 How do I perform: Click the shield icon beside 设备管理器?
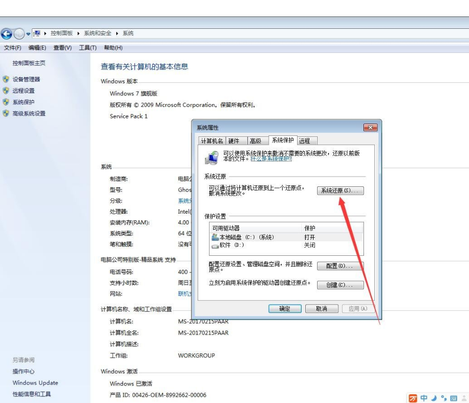[6, 79]
